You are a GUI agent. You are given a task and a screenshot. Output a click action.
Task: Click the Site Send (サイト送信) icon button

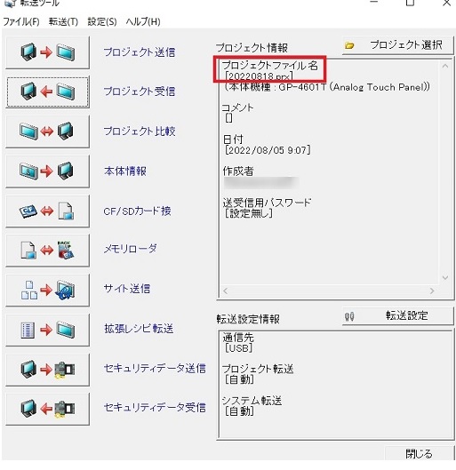pyautogui.click(x=47, y=290)
